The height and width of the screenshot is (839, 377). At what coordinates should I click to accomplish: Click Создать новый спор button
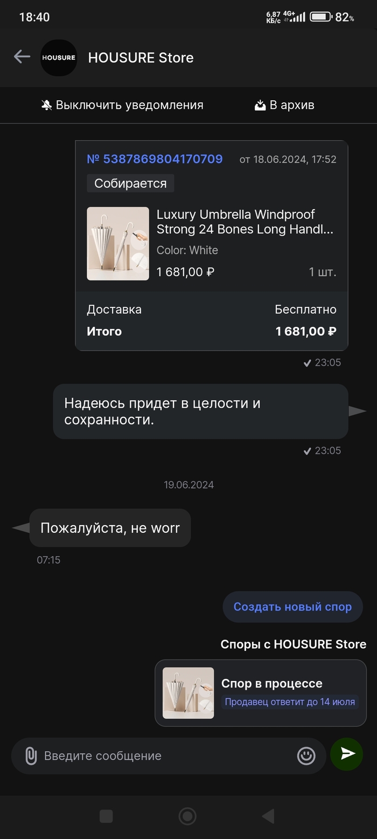click(x=292, y=607)
